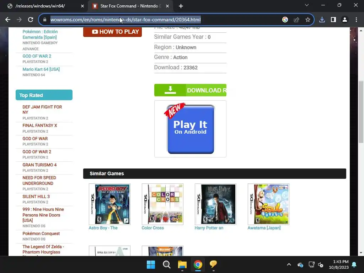Click the Genre value 'Action'
364x273 pixels.
(180, 57)
